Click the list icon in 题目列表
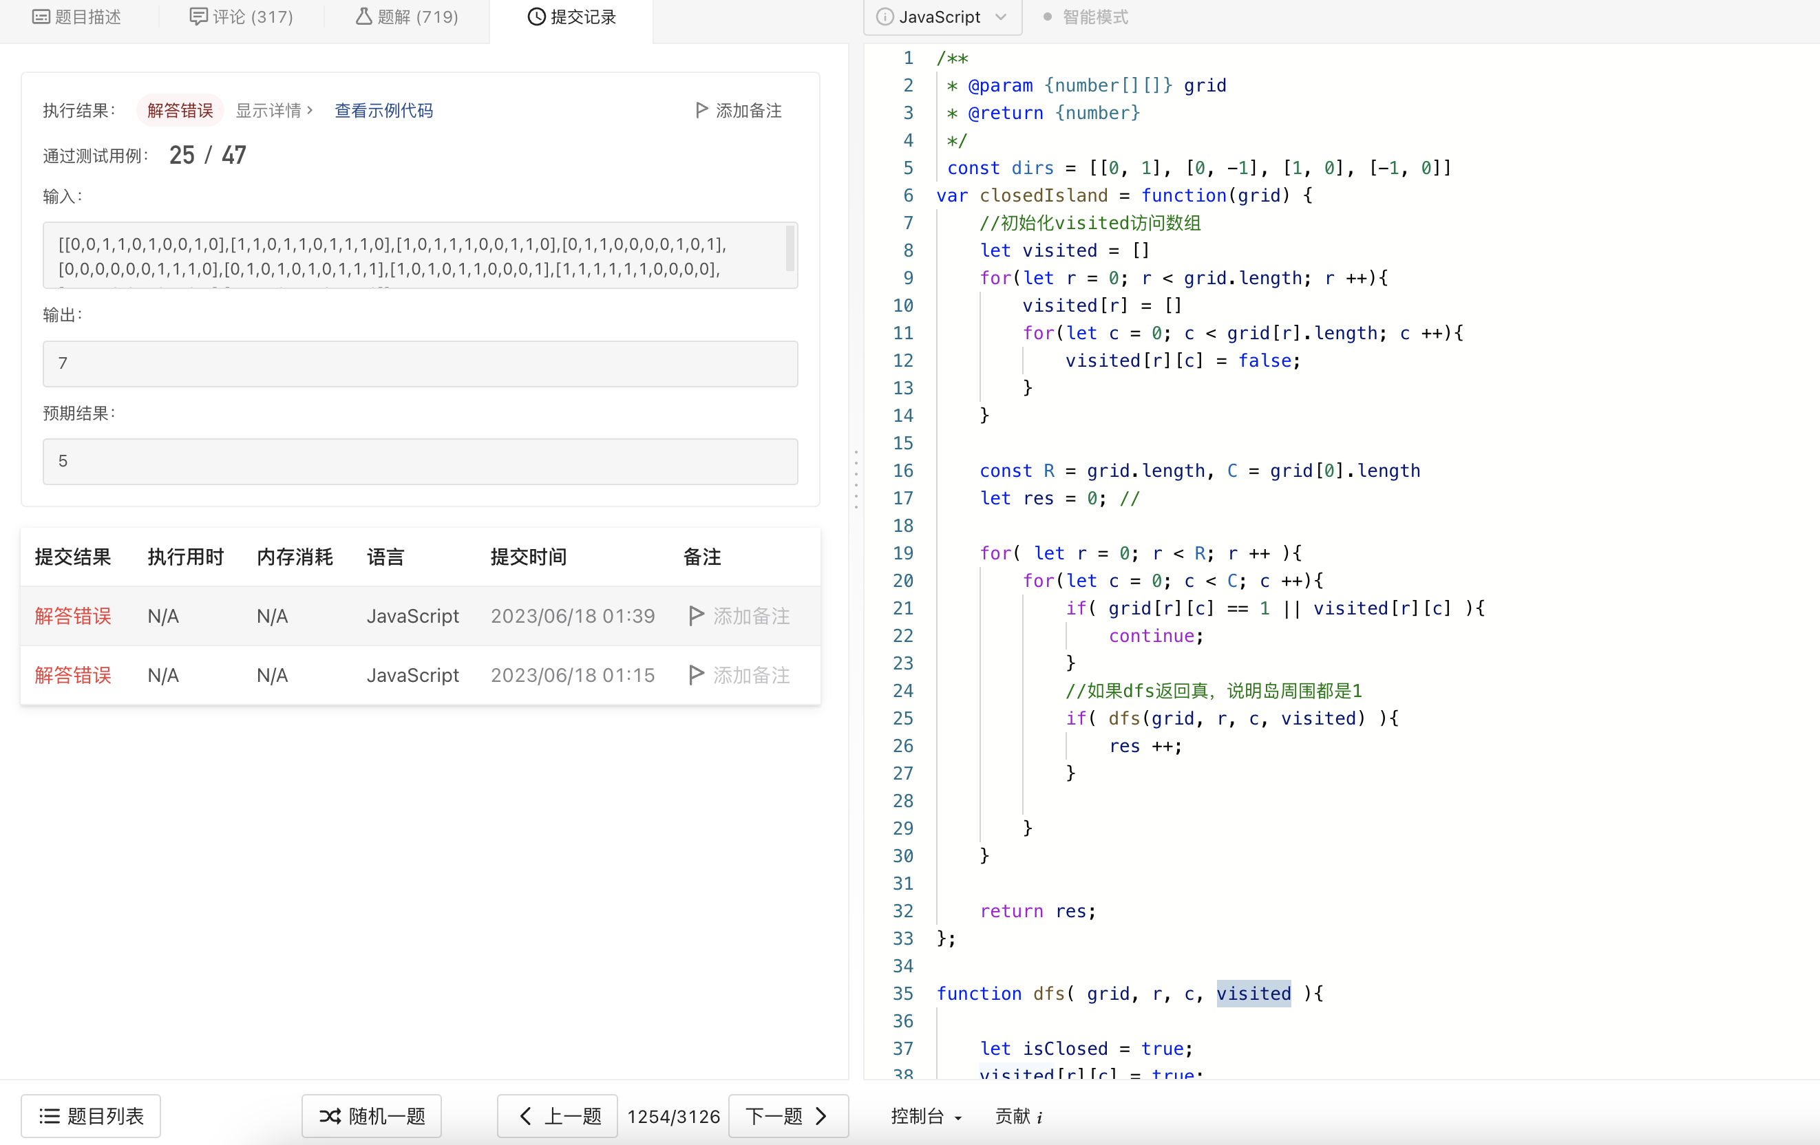The width and height of the screenshot is (1820, 1145). click(x=50, y=1116)
